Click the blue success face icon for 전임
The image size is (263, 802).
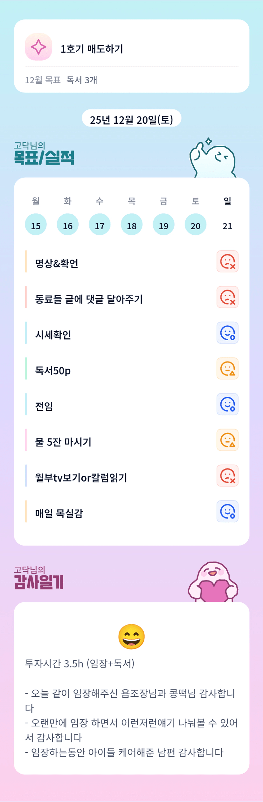pos(227,404)
